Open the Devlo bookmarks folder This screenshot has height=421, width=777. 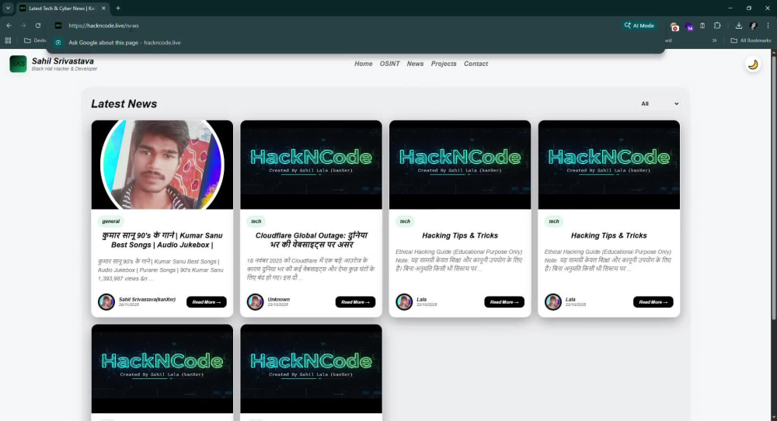click(x=35, y=40)
